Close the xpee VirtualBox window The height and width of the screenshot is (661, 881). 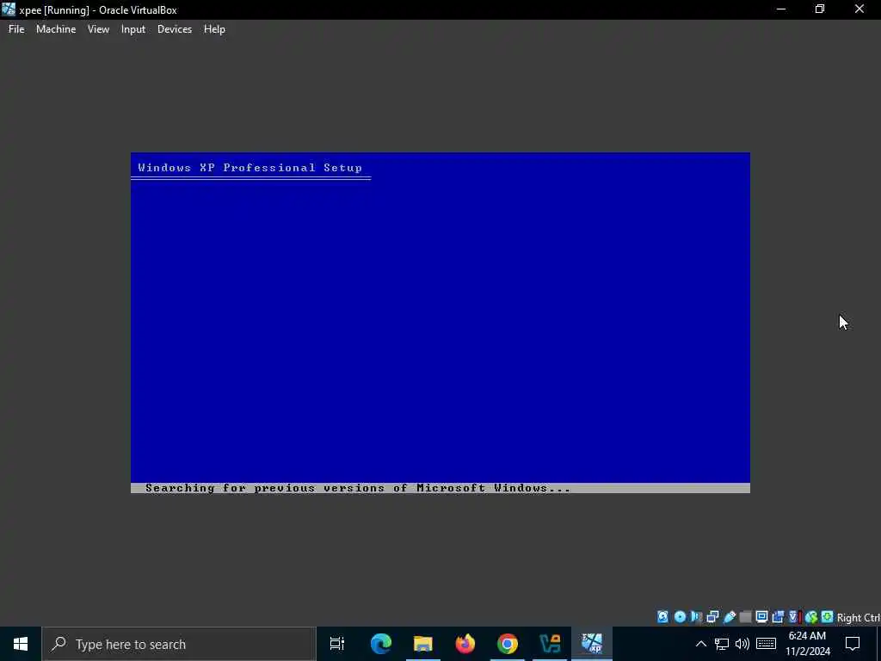tap(859, 9)
